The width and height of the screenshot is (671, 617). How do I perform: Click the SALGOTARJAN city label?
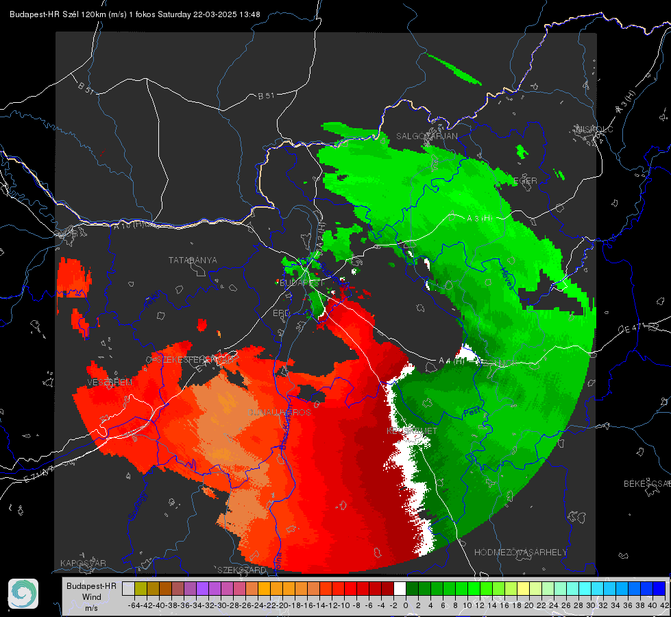click(x=426, y=136)
